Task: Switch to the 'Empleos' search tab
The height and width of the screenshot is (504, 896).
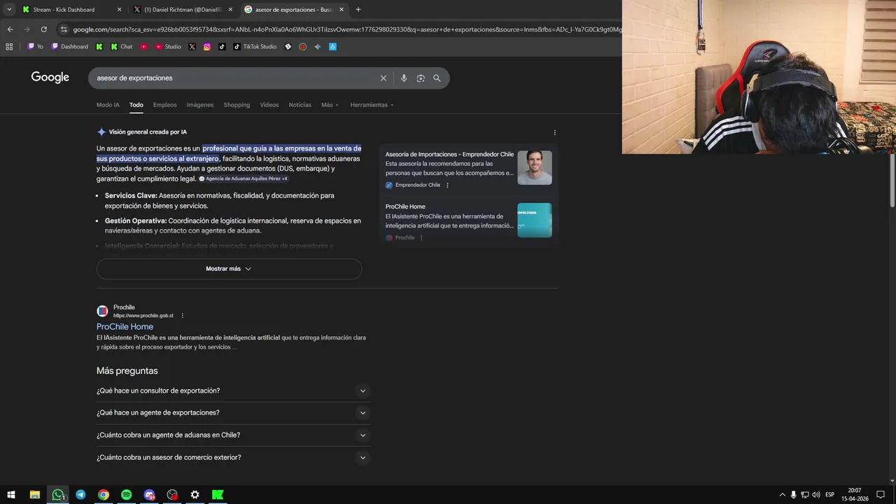Action: tap(165, 105)
